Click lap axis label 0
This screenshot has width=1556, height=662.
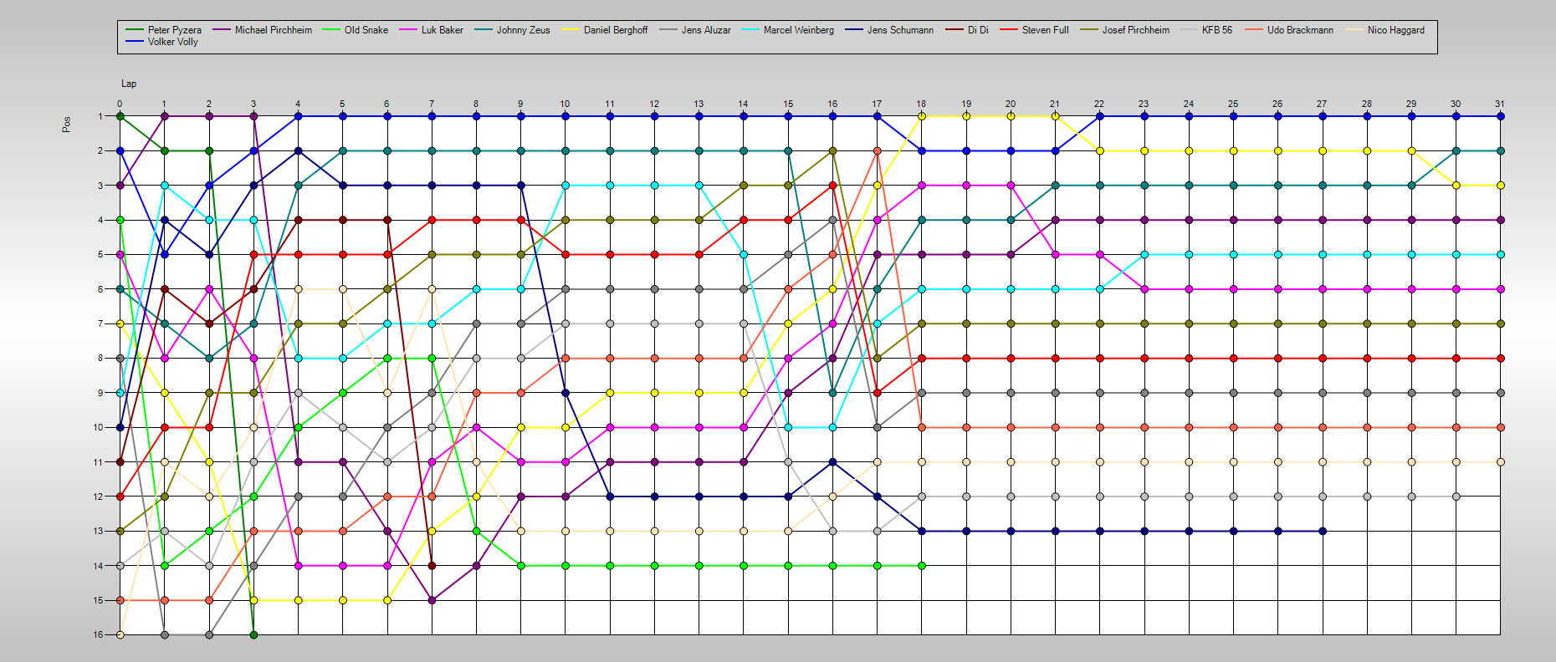[x=120, y=104]
